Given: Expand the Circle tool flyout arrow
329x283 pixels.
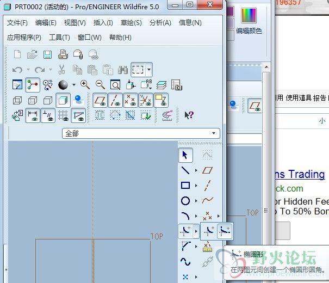Looking at the screenshot, I should coord(196,201).
